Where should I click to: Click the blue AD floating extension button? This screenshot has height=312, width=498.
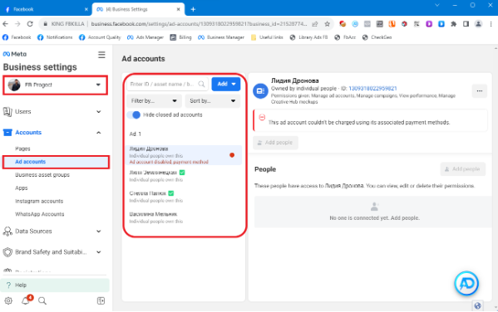pos(466,283)
